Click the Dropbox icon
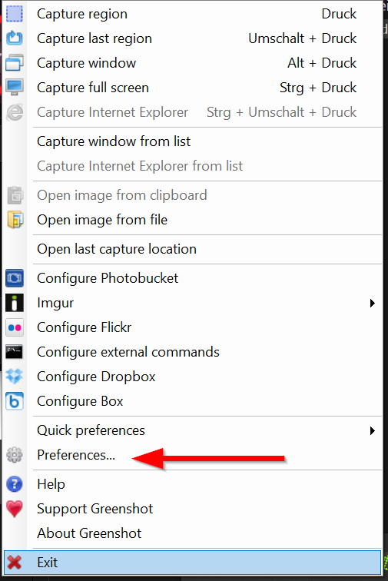Image resolution: width=388 pixels, height=581 pixels. click(x=15, y=377)
